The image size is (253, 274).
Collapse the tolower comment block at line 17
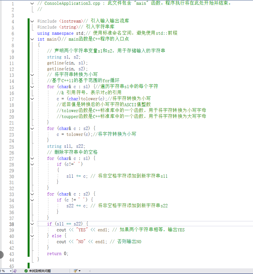pos(32,99)
